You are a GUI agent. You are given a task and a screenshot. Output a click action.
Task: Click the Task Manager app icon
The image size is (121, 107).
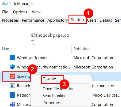tap(5, 4)
